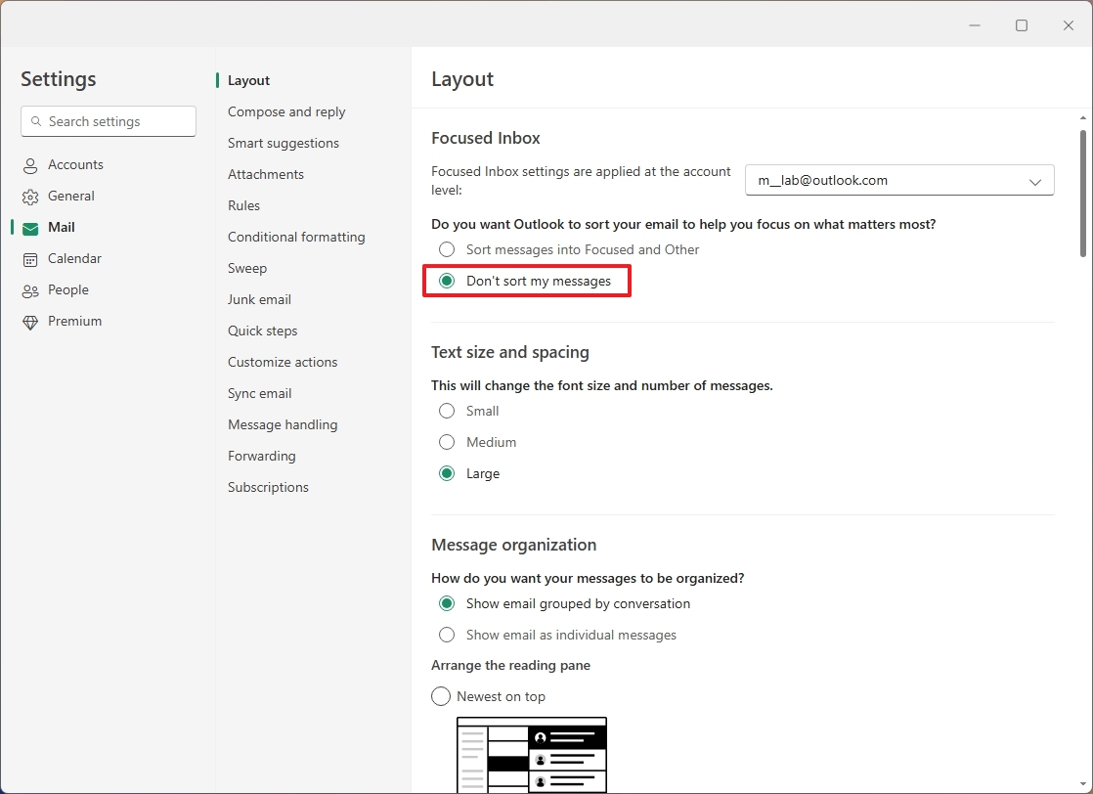Click the People icon in sidebar

click(x=30, y=291)
